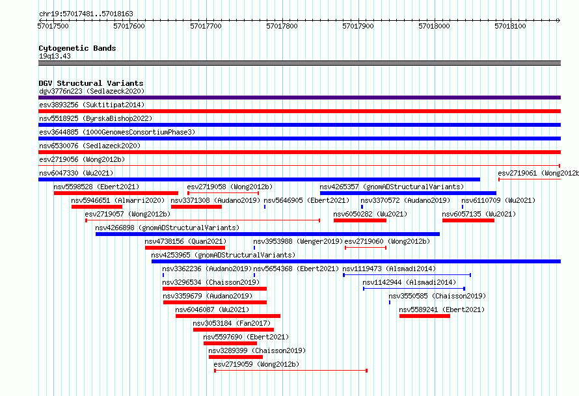
Task: Click the red bar under nsv5589241 (Ebert2021)
Action: pos(425,316)
